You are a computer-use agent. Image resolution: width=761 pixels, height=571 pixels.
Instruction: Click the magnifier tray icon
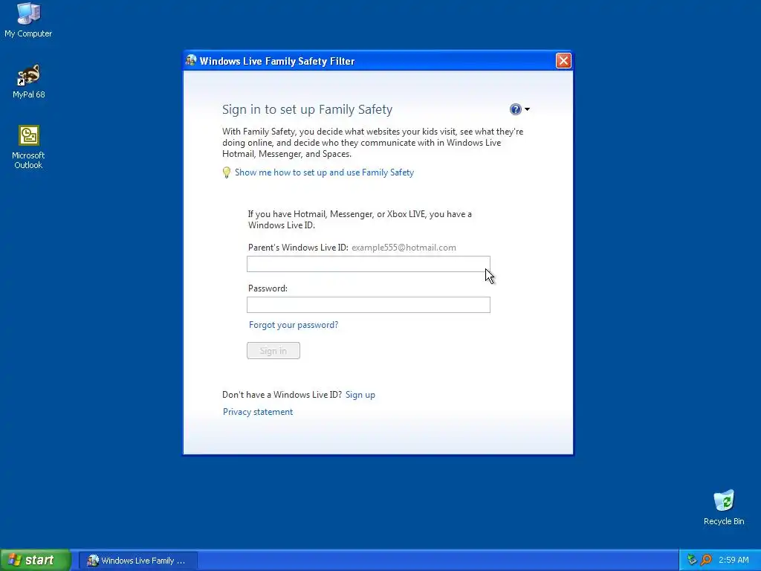[707, 560]
